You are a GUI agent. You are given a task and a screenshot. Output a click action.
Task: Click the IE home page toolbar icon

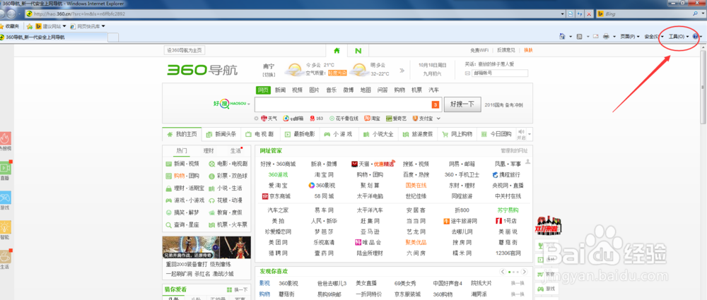tap(562, 37)
